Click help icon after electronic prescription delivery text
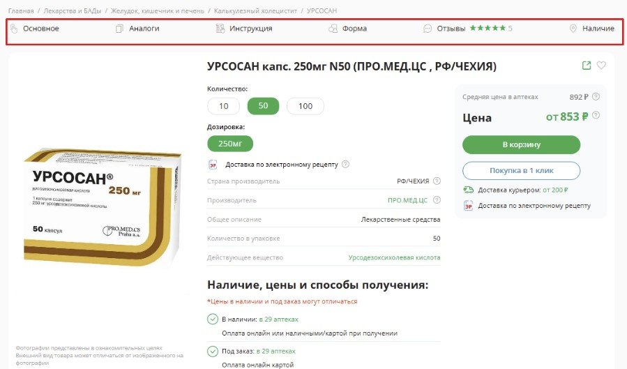Viewport: 627px width, 369px height. [345, 164]
